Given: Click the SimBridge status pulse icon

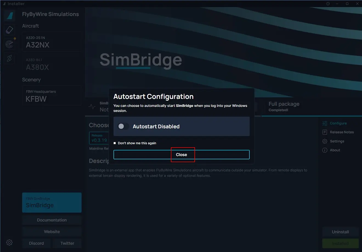Looking at the screenshot, I should [92, 107].
